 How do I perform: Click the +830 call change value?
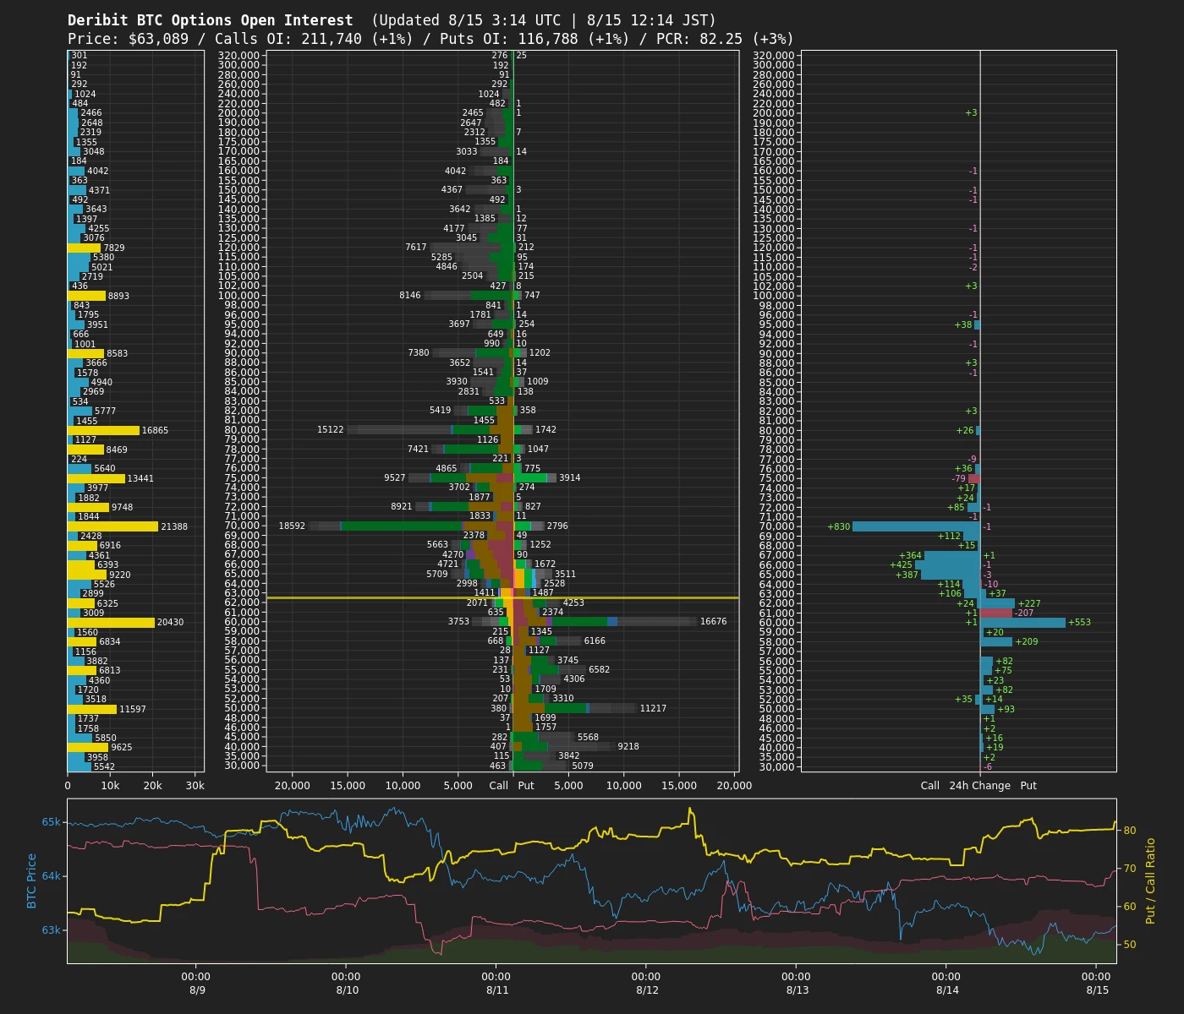[838, 526]
